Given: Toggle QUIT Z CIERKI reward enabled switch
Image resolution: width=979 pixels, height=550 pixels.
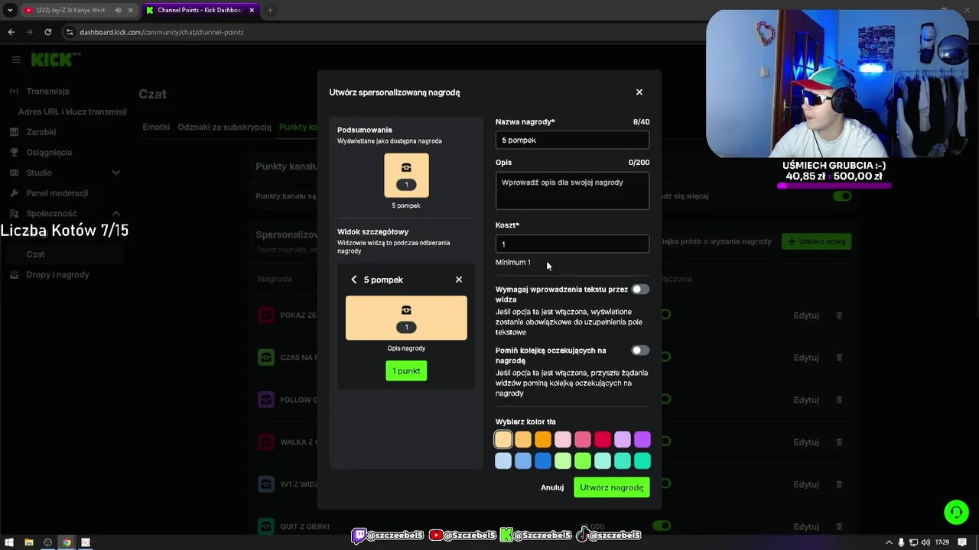Looking at the screenshot, I should [x=662, y=526].
